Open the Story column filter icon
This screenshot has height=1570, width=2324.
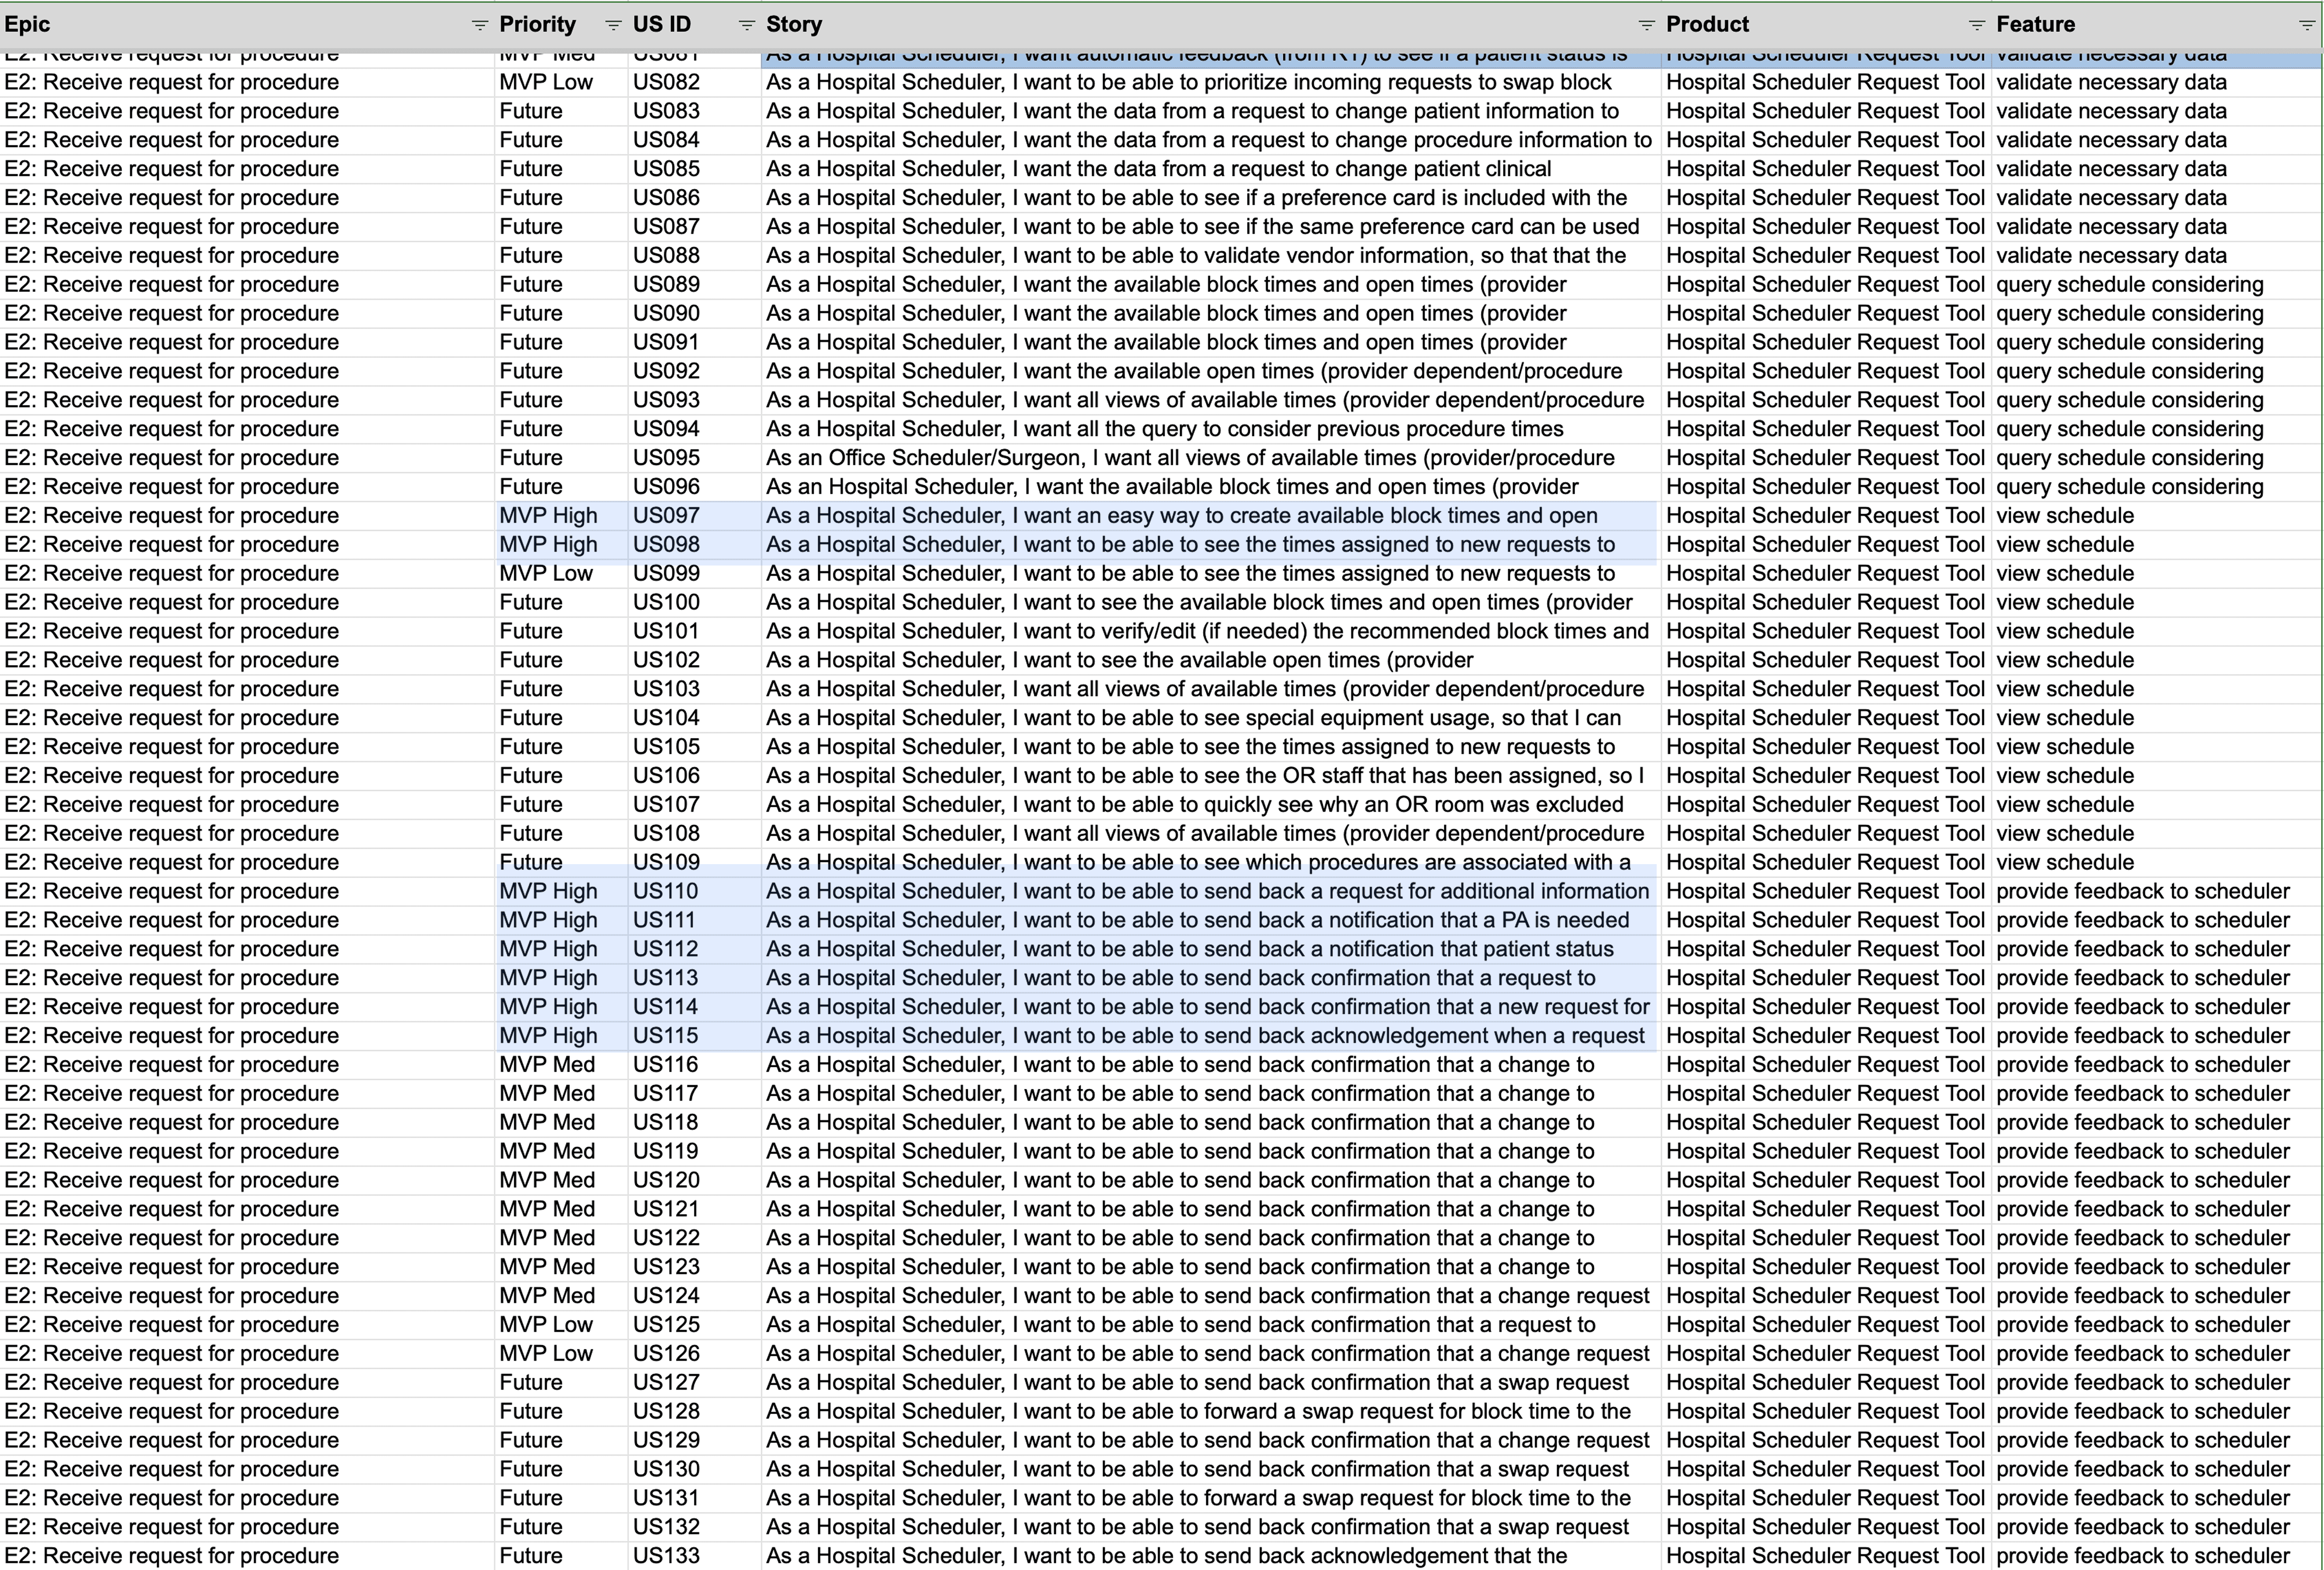1646,25
